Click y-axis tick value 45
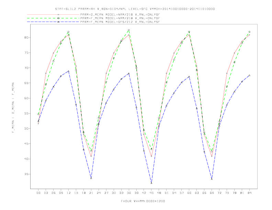Image resolution: width=272 pixels, height=210 pixels. (x=26, y=144)
